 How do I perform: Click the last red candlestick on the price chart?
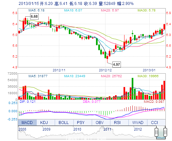pyautogui.click(x=164, y=26)
